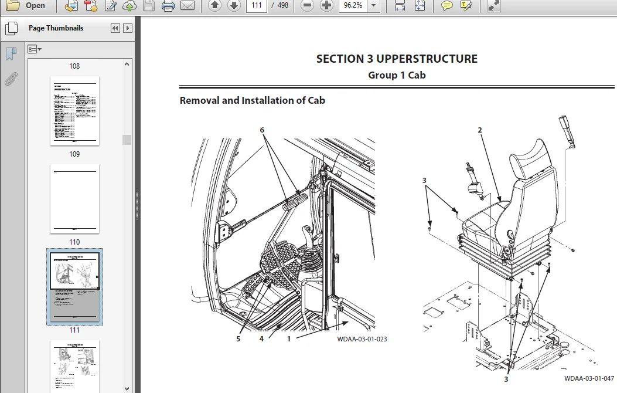Click the Open folder icon
The width and height of the screenshot is (617, 393).
pyautogui.click(x=12, y=5)
